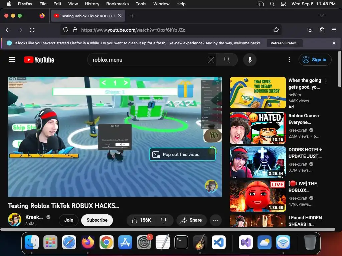
Task: Open Visual Studio Code from the Dock
Action: pyautogui.click(x=218, y=242)
